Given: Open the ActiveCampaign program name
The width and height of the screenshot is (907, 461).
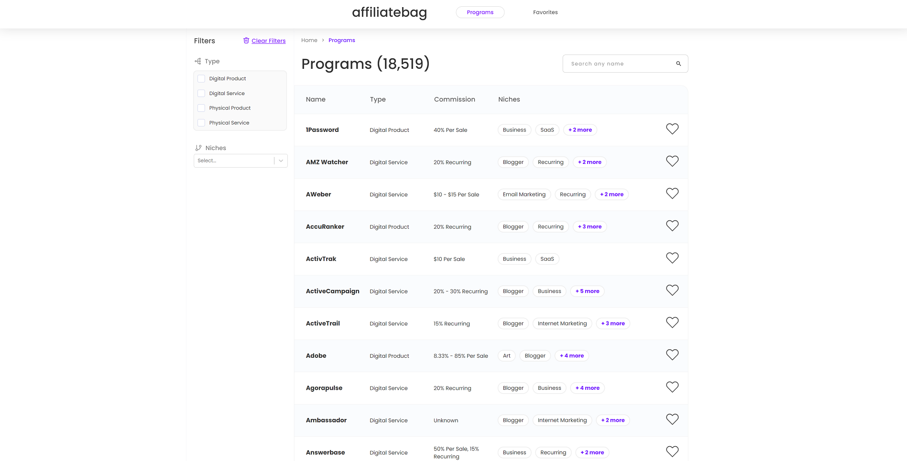Looking at the screenshot, I should 333,291.
